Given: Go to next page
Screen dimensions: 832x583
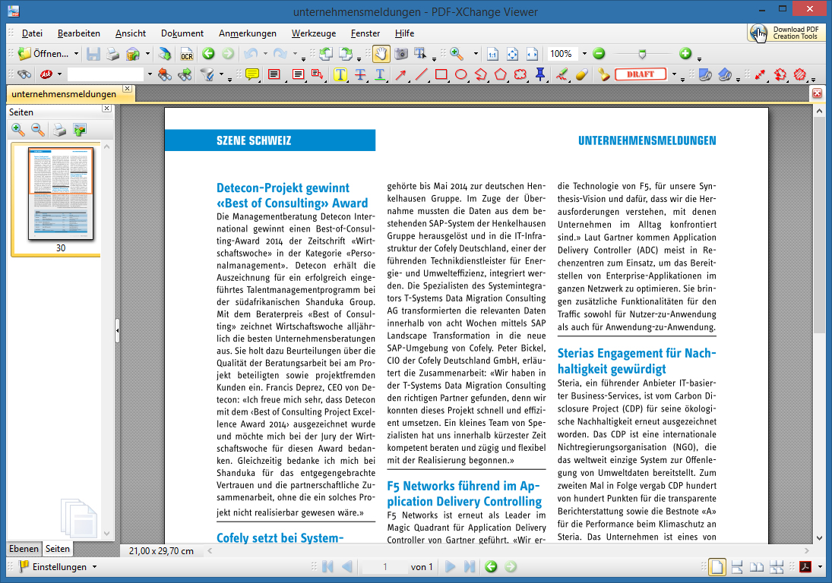Looking at the screenshot, I should coord(450,566).
